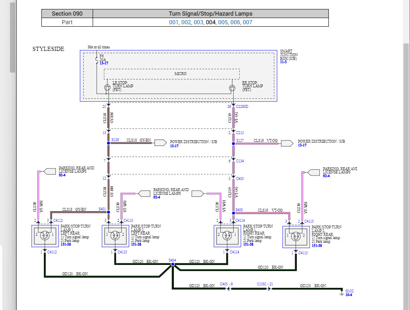Click the ground symbol next to G102
410x310 pixels.
[342, 293]
